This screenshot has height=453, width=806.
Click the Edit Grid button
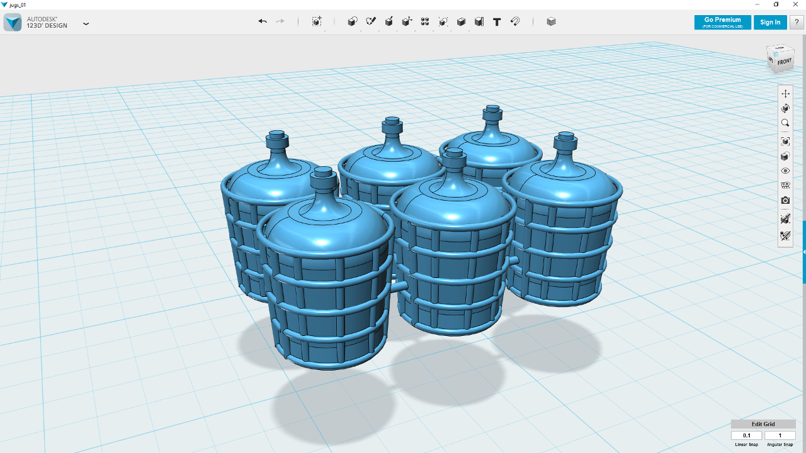[x=763, y=424]
